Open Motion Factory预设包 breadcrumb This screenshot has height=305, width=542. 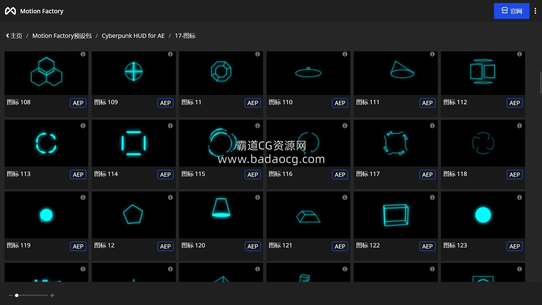point(62,36)
